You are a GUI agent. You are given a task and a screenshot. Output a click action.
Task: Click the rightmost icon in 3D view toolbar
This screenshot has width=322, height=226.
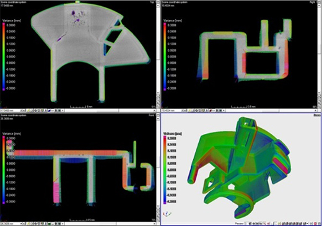319,224
